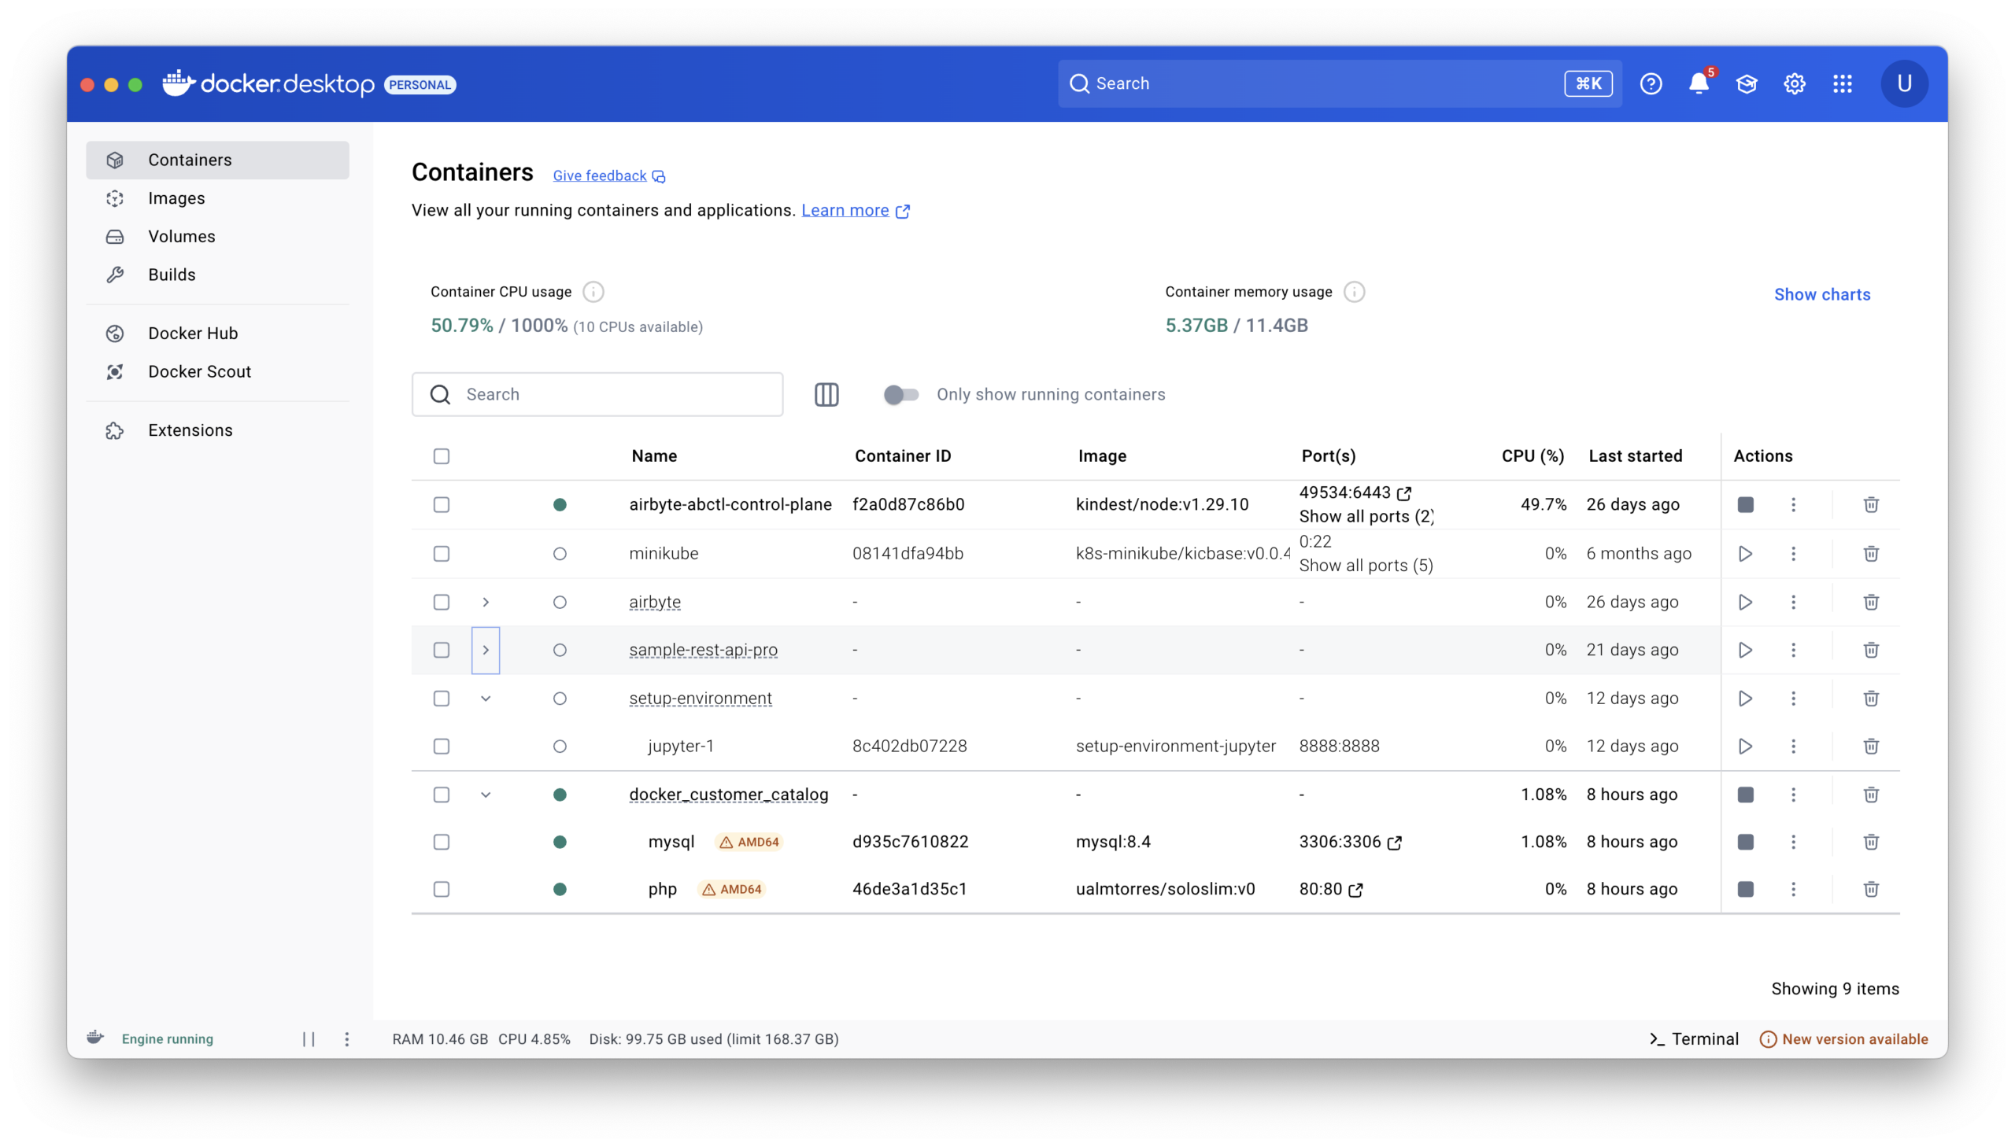Open Docker Scout from the sidebar
The height and width of the screenshot is (1147, 2015).
(x=199, y=371)
